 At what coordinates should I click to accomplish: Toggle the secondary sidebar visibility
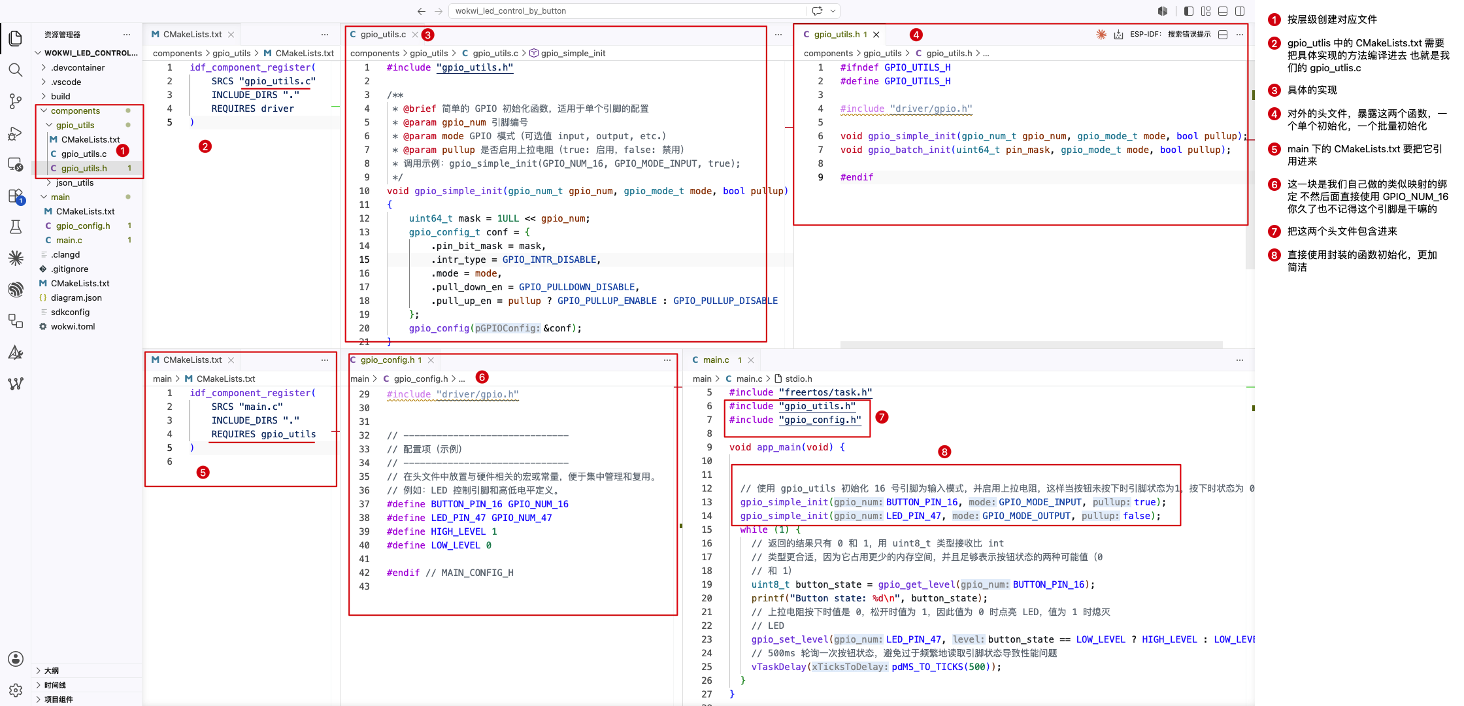click(x=1240, y=11)
